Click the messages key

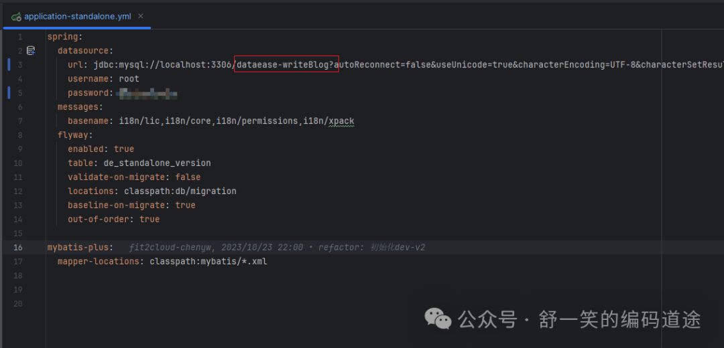(x=78, y=107)
